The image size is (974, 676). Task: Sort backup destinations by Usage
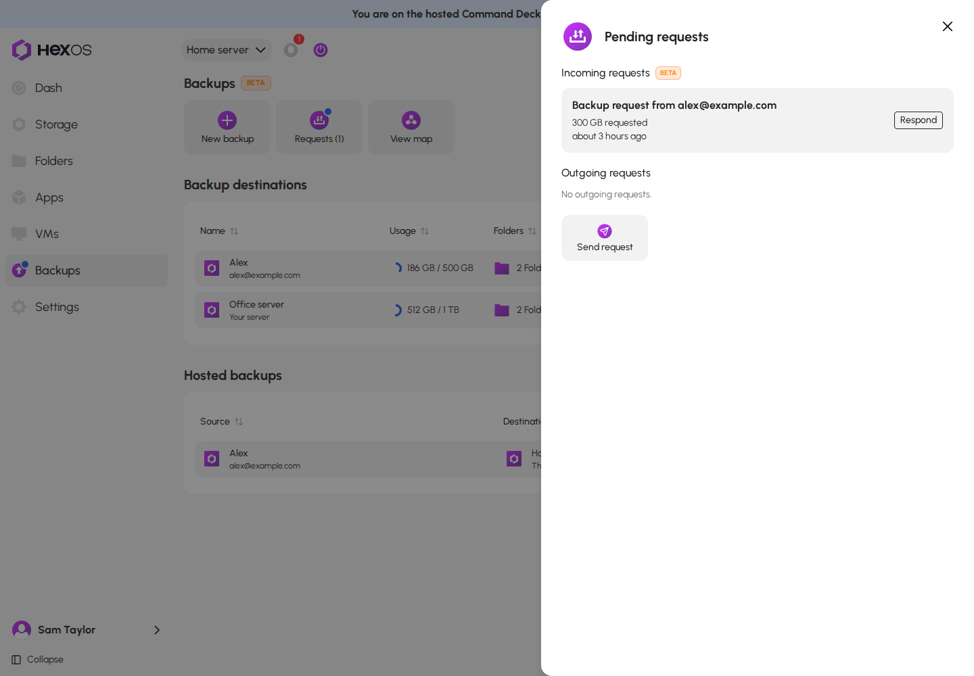click(x=409, y=231)
